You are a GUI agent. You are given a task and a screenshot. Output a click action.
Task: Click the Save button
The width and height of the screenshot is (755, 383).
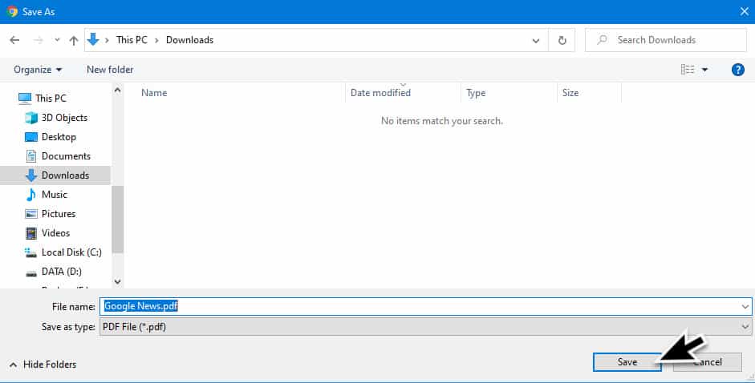(x=627, y=362)
